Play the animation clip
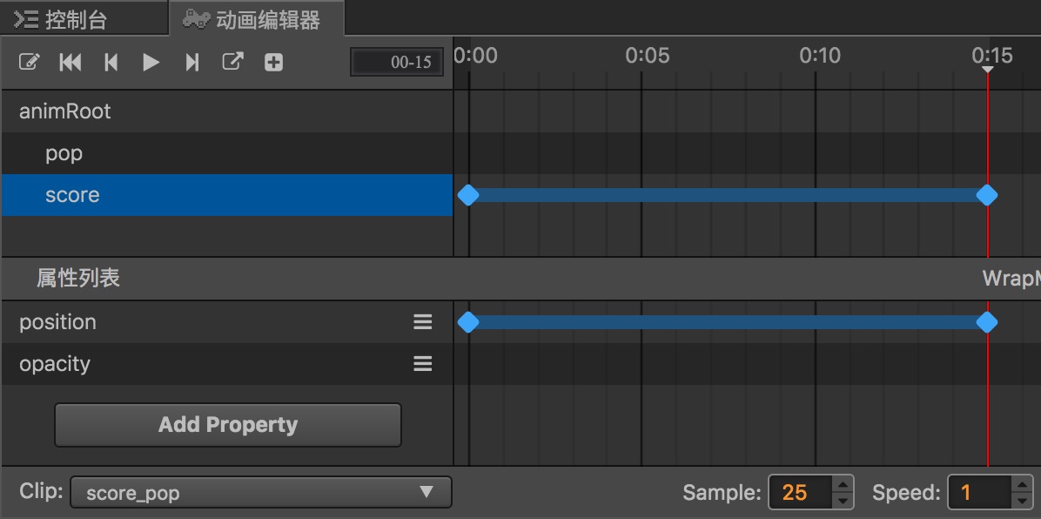Viewport: 1041px width, 519px height. point(151,63)
